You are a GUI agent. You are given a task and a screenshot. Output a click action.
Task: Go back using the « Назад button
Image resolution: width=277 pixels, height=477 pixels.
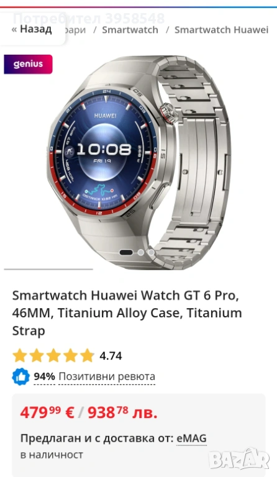pyautogui.click(x=32, y=29)
